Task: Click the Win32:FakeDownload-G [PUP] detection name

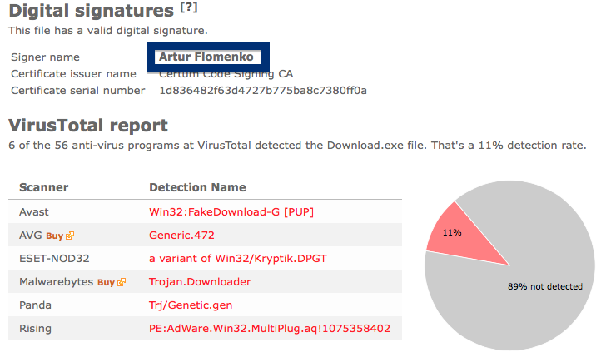Action: pyautogui.click(x=231, y=212)
